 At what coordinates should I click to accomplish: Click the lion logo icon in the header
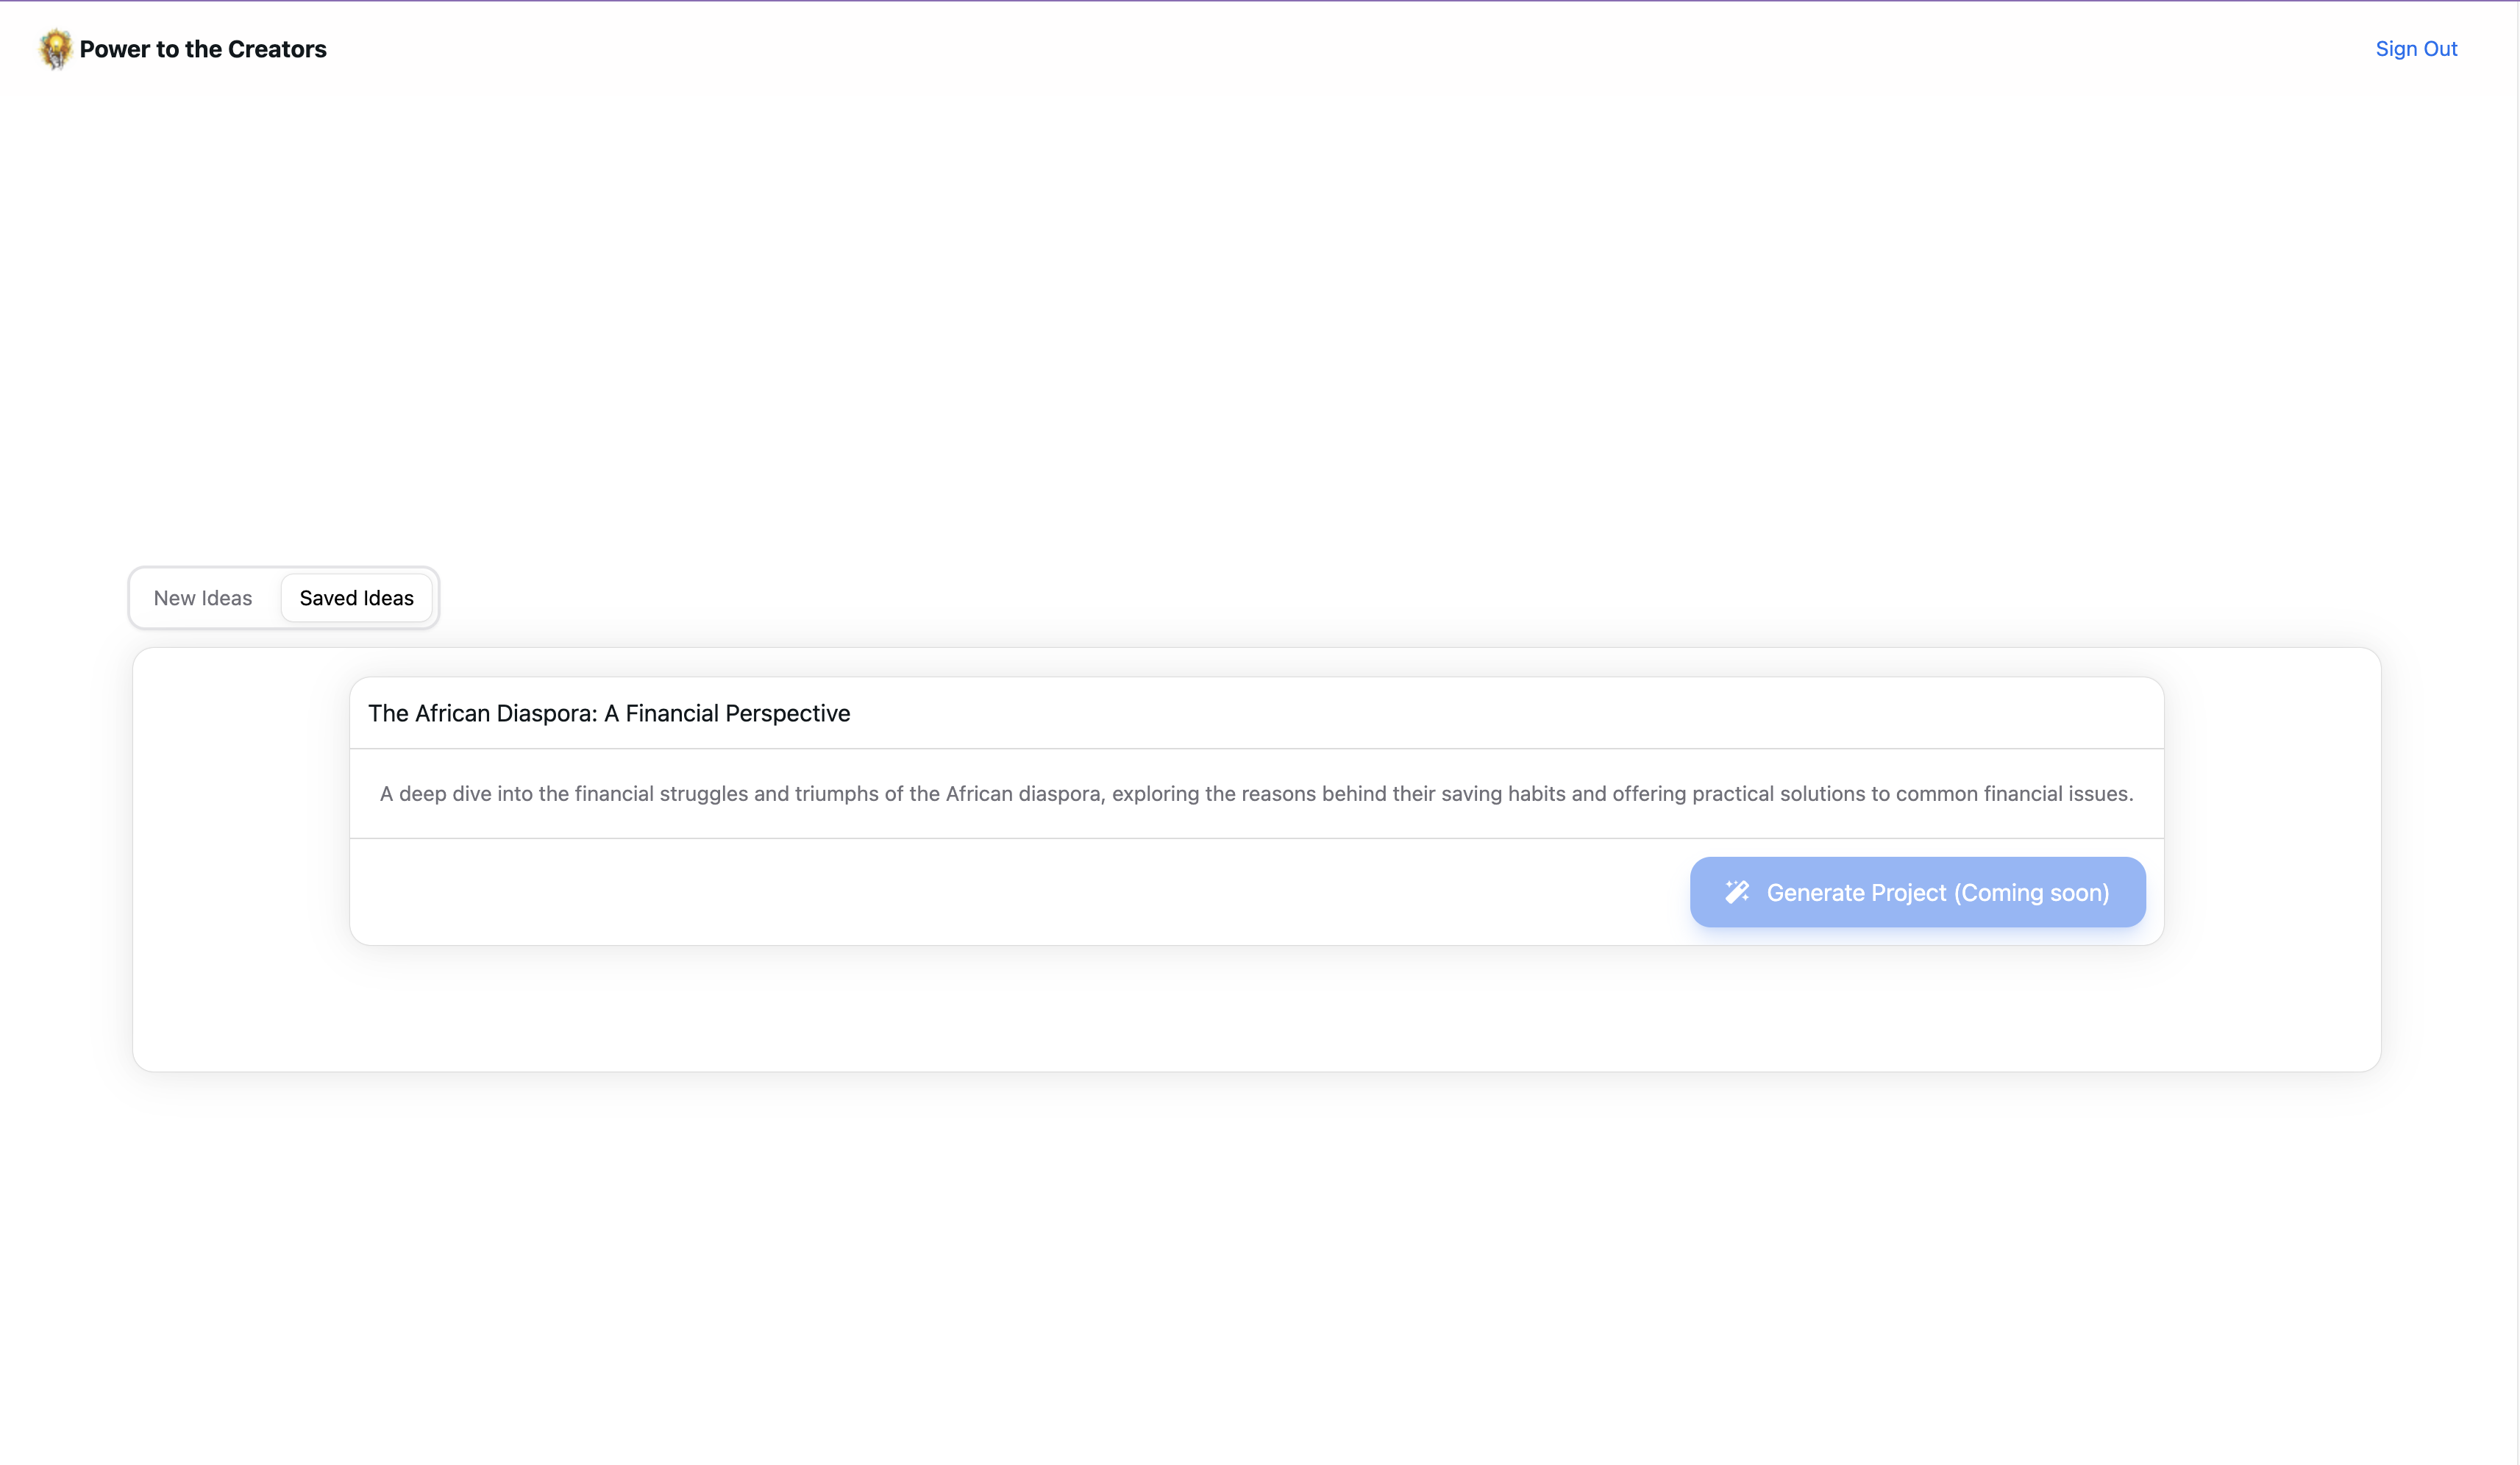(55, 48)
